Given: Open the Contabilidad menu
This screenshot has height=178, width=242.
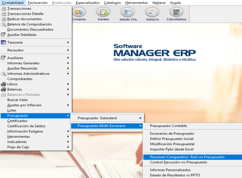Looking at the screenshot, I should pyautogui.click(x=13, y=3).
